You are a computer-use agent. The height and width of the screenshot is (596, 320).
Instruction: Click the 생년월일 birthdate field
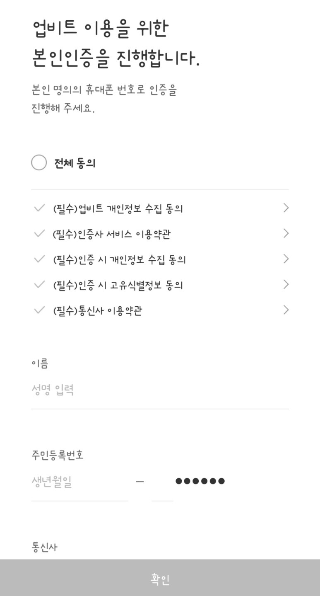79,482
